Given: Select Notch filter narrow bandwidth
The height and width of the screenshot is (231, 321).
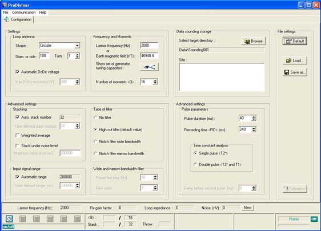Looking at the screenshot, I should (95, 153).
